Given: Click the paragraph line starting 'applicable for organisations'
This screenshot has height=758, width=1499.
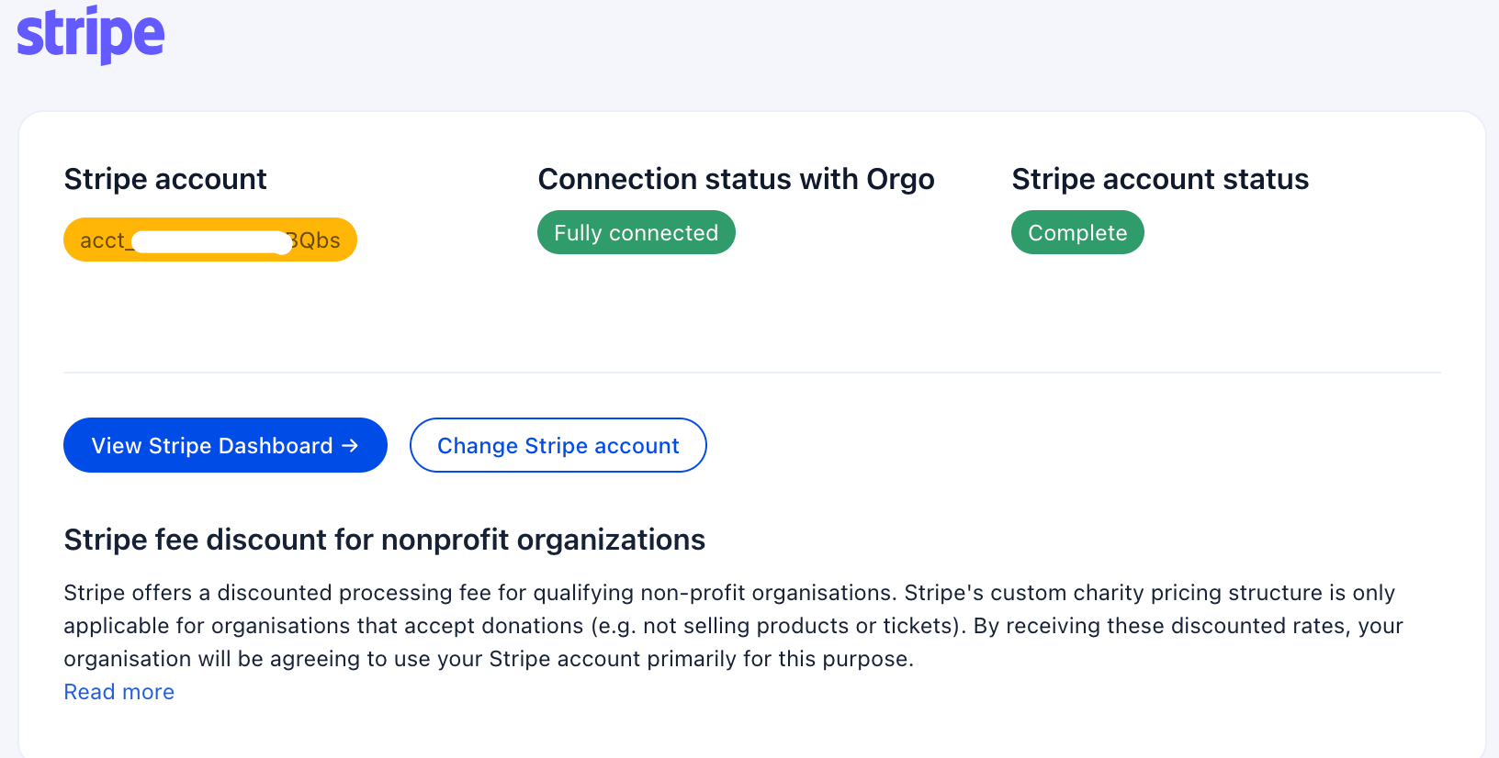Looking at the screenshot, I should tap(732, 626).
